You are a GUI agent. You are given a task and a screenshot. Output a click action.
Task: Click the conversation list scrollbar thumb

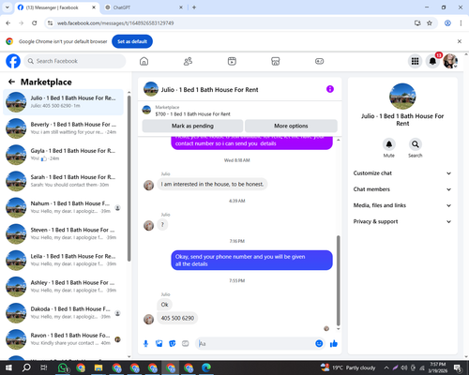[129, 178]
